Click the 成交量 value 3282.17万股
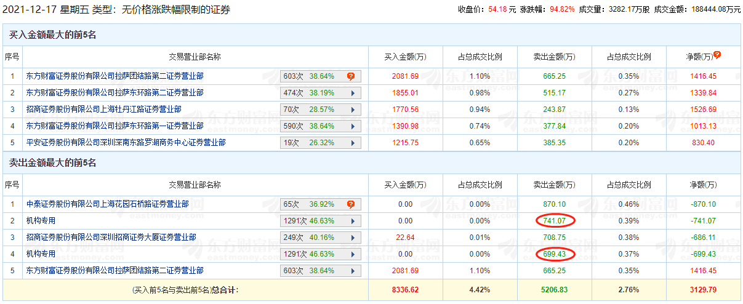 (x=629, y=10)
